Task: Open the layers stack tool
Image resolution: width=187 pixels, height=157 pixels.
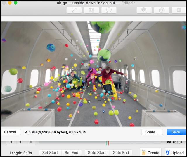Action: click(x=162, y=10)
